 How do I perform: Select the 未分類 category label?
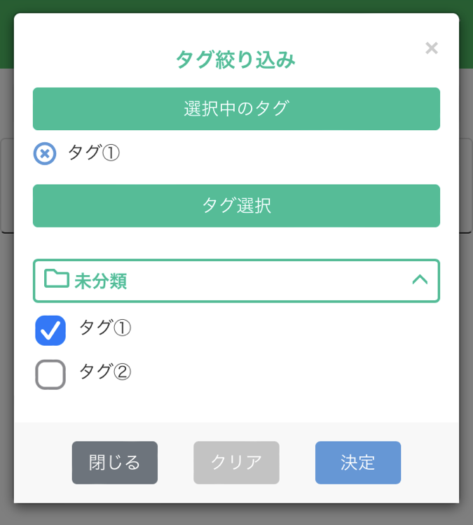click(101, 281)
